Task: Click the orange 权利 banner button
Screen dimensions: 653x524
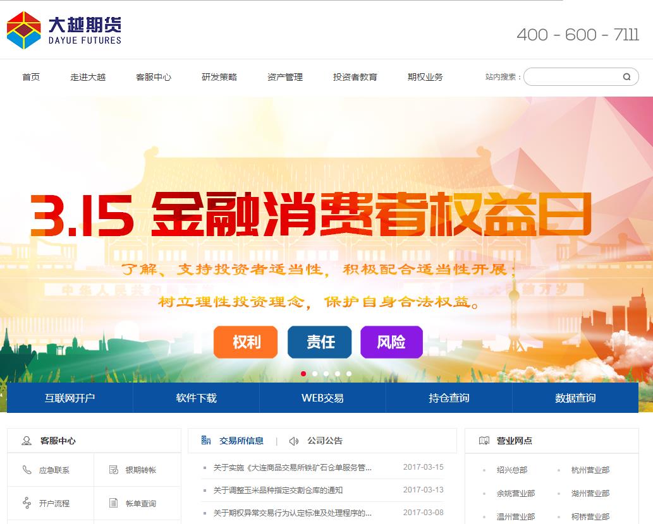Action: click(246, 342)
